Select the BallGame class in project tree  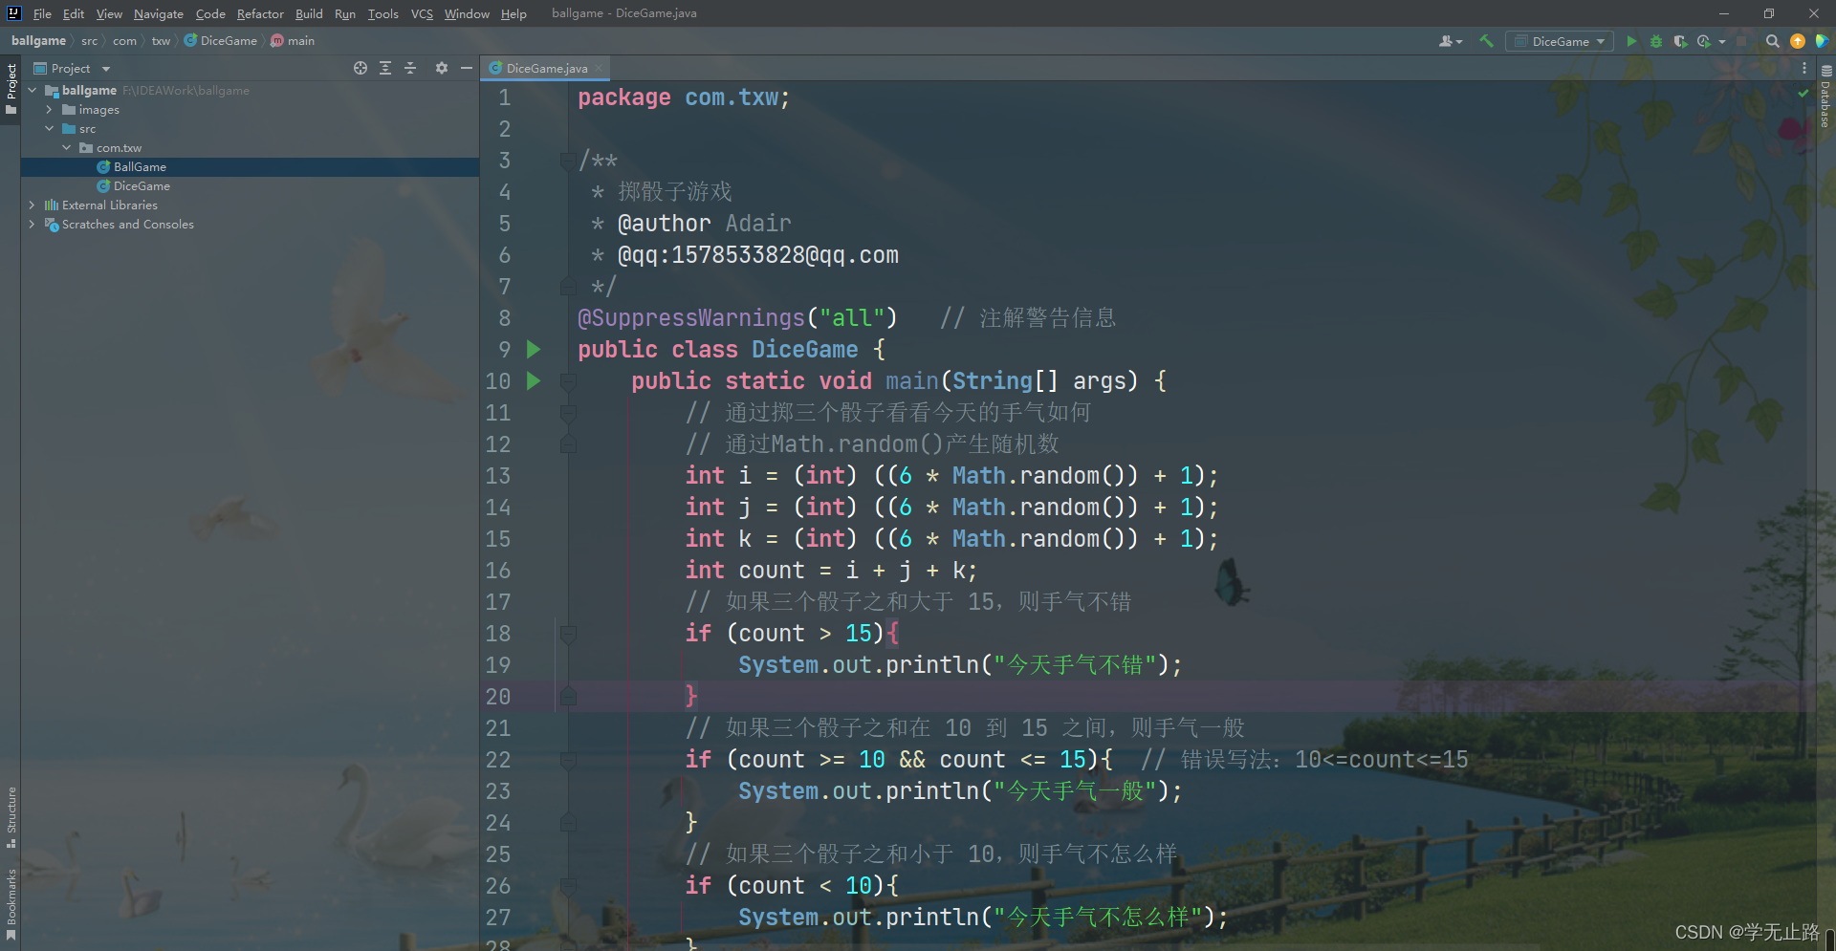click(x=140, y=166)
